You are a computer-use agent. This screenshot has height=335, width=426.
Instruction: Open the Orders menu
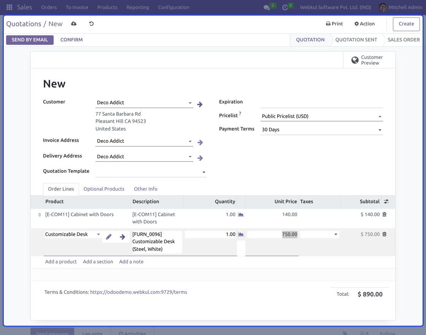click(49, 7)
